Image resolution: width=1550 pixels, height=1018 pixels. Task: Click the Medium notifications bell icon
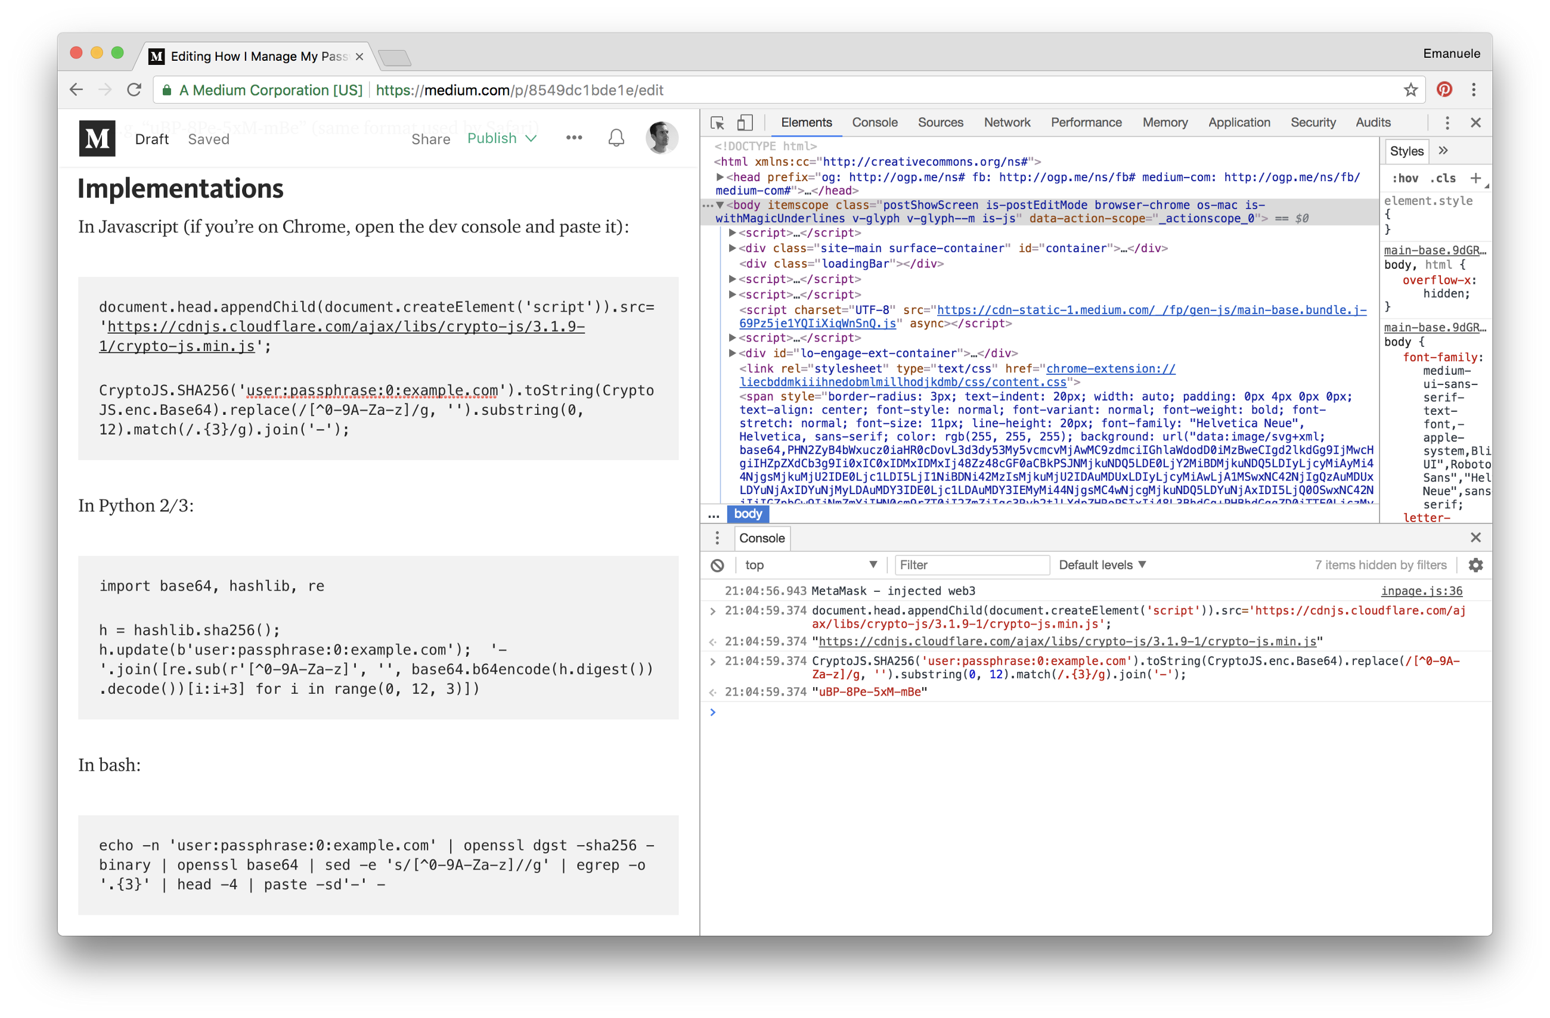(616, 138)
